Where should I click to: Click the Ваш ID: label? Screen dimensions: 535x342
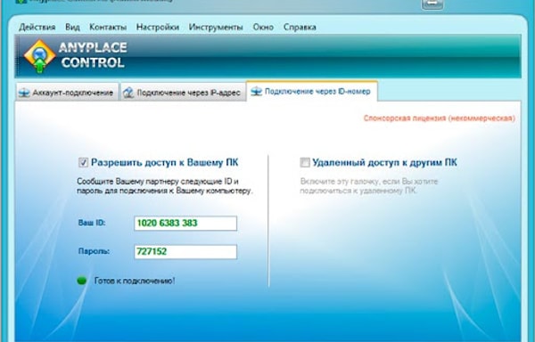(x=92, y=223)
